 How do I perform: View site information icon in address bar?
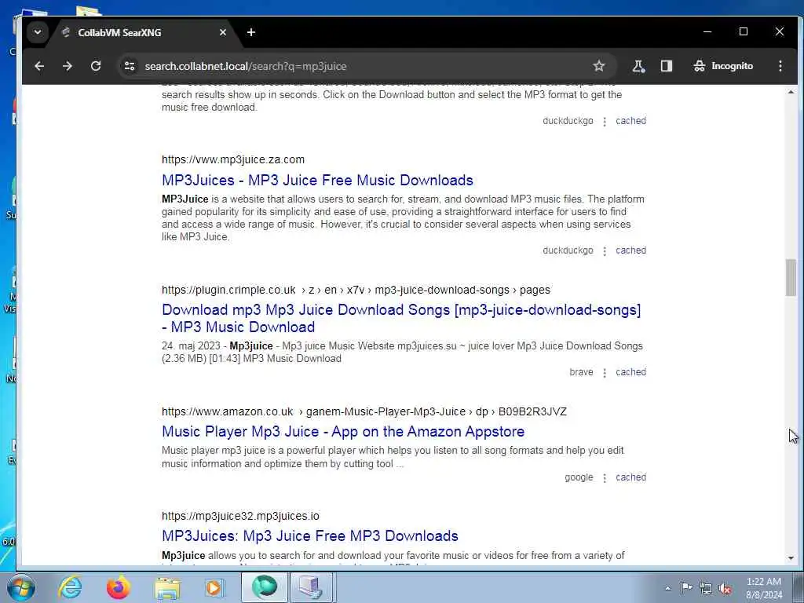pyautogui.click(x=130, y=66)
